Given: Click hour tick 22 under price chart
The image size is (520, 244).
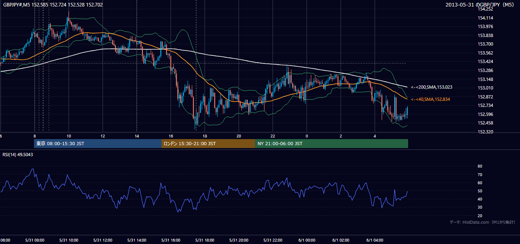Looking at the screenshot, I should [273, 136].
